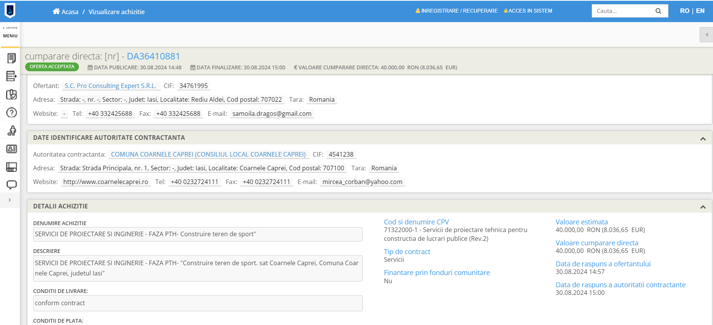This screenshot has height=325, width=713.
Task: Click the site shield logo
Action: click(x=10, y=11)
